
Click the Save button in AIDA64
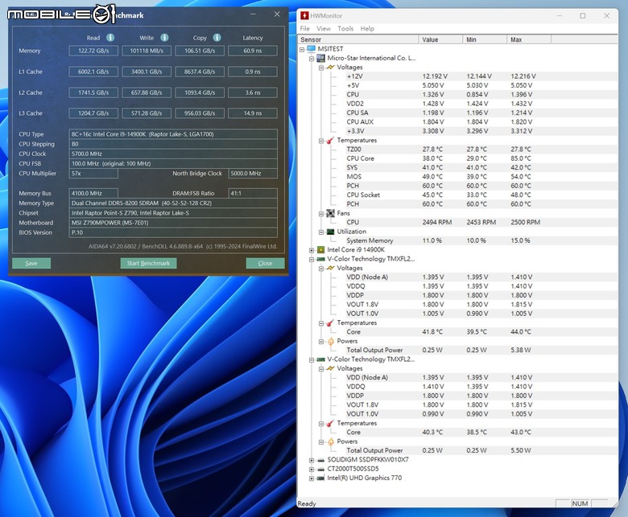[x=31, y=263]
